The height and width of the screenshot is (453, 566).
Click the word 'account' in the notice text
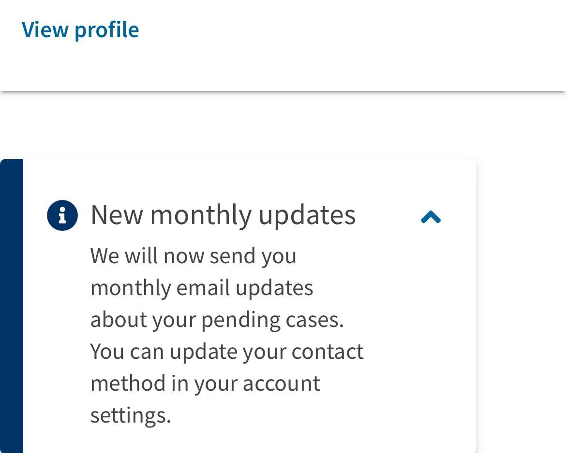point(281,383)
